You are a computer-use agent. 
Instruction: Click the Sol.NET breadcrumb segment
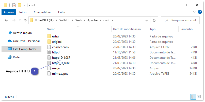tap(65, 20)
